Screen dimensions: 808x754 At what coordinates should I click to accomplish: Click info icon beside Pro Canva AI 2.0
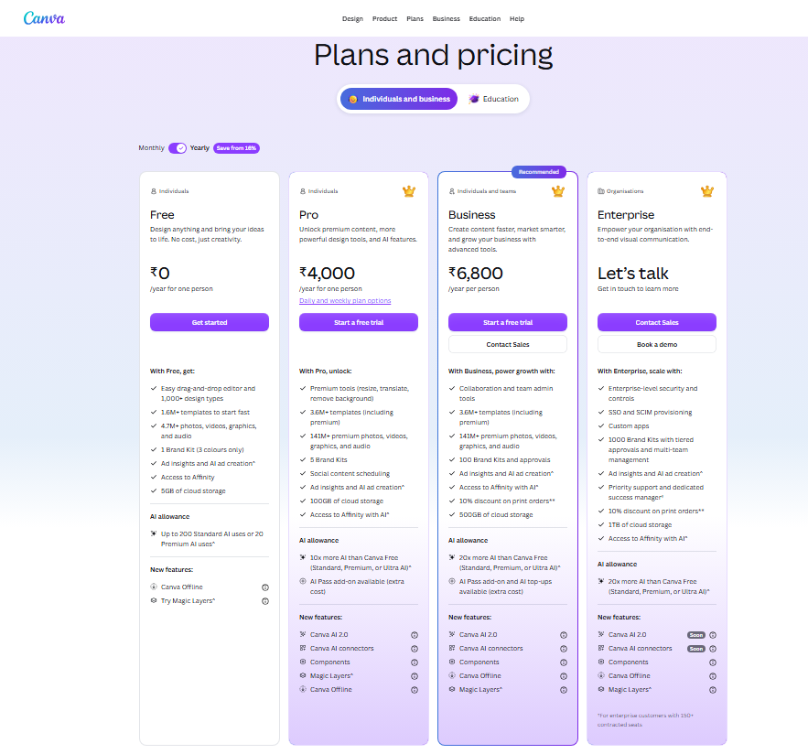(x=415, y=635)
